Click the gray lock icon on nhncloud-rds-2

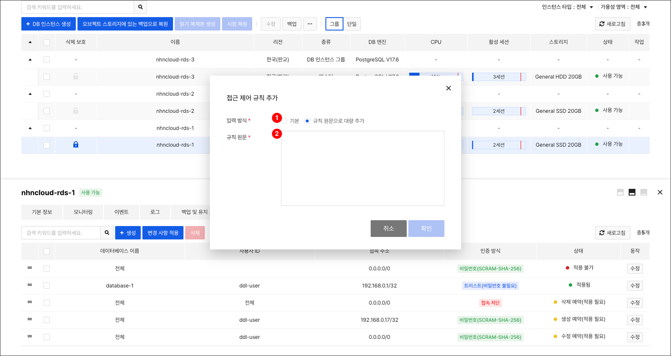pyautogui.click(x=76, y=111)
